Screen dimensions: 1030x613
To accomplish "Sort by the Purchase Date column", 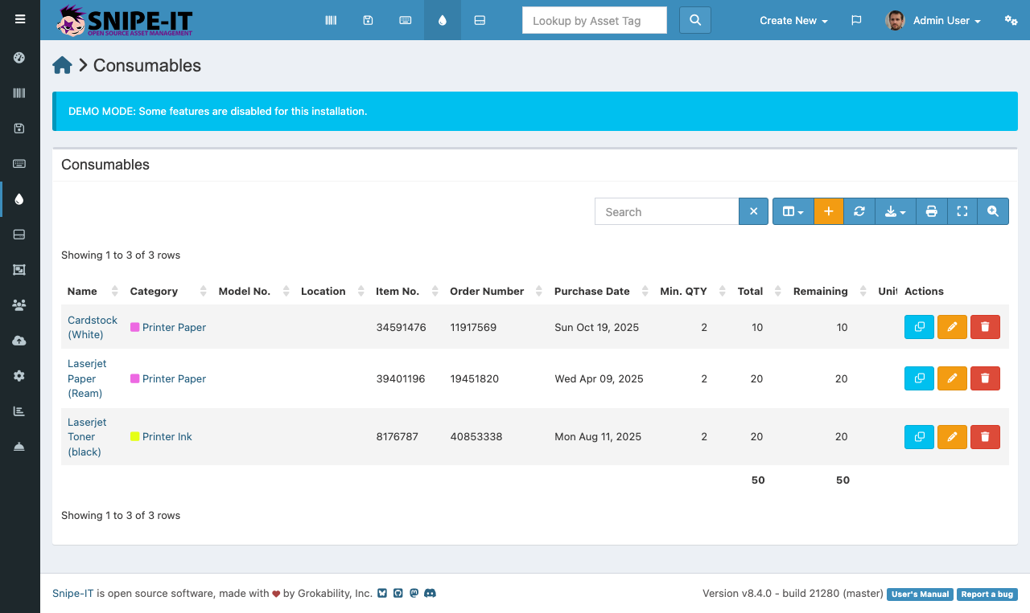I will pos(592,291).
